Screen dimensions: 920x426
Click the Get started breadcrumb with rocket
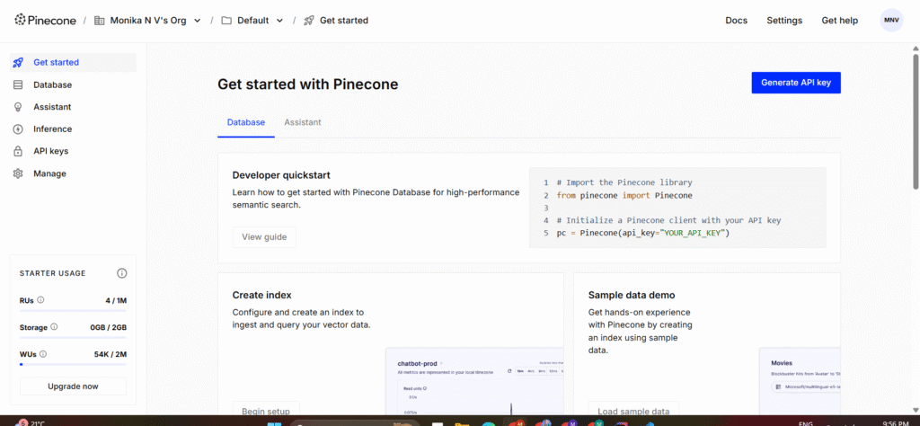pos(336,21)
